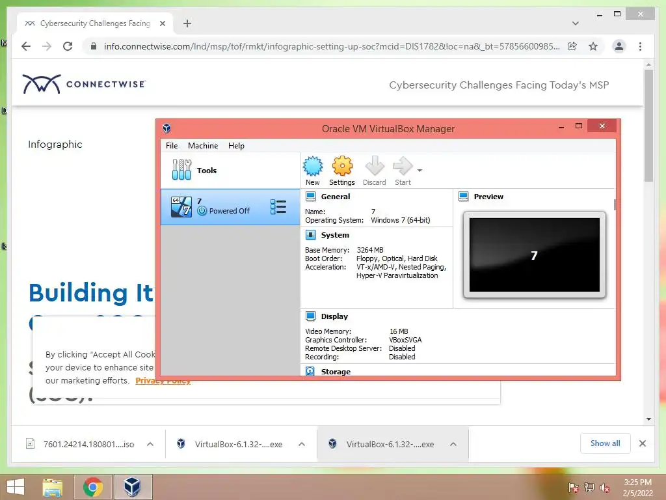
Task: Expand options for the iso download
Action: 150,444
